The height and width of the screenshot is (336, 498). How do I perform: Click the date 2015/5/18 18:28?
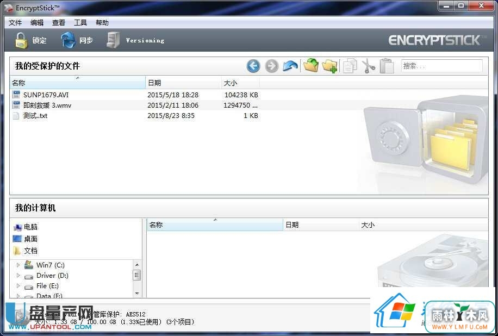tap(173, 95)
